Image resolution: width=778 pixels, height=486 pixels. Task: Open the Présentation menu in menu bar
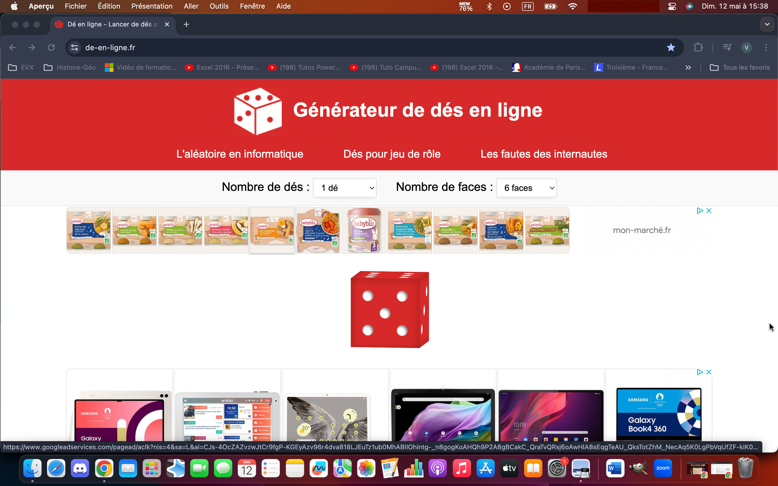tap(152, 6)
